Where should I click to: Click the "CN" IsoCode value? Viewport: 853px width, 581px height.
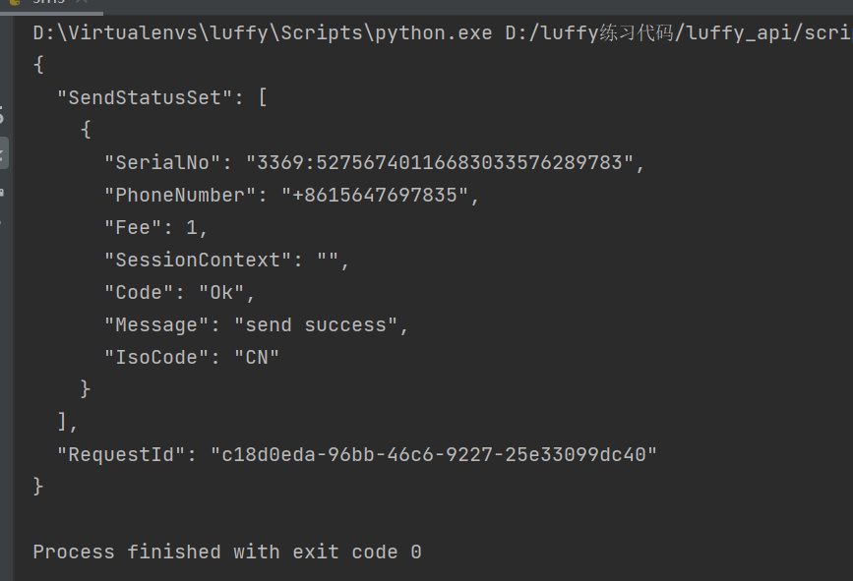pos(256,357)
